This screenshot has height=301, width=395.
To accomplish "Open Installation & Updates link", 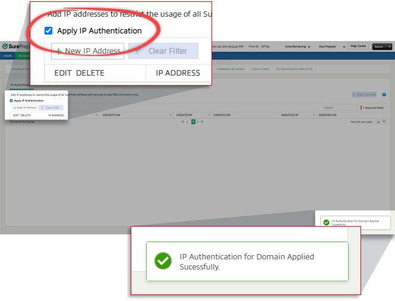I will [x=230, y=69].
